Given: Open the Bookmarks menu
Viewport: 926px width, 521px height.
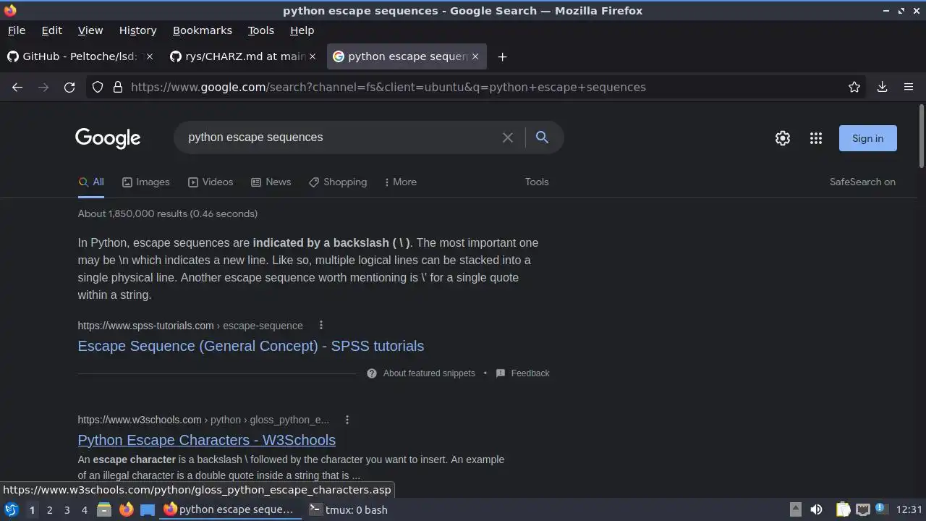Looking at the screenshot, I should coord(203,30).
